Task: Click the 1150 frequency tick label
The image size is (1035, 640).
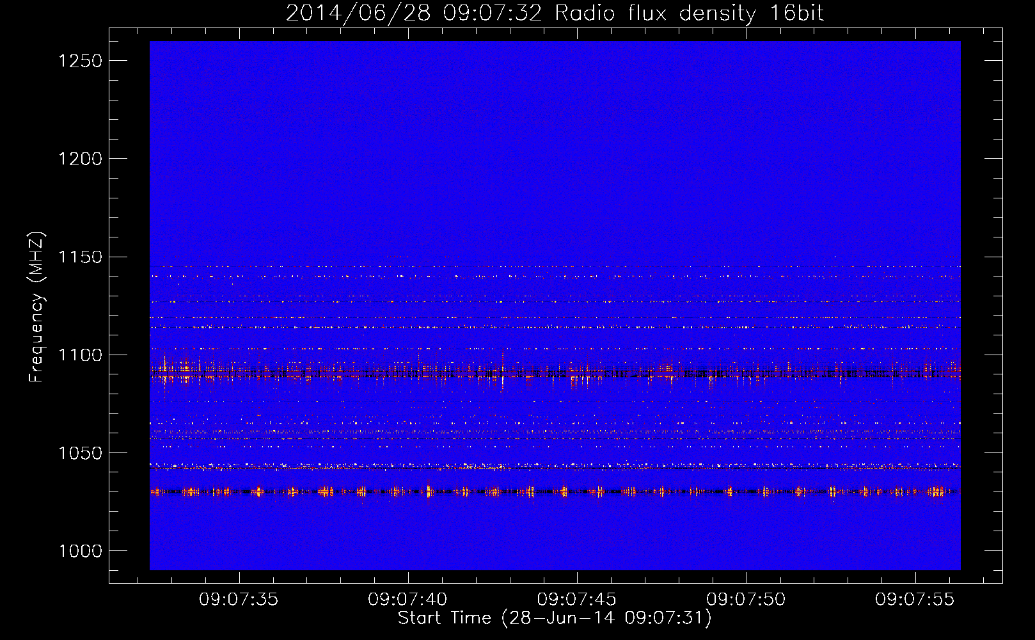Action: tap(80, 257)
